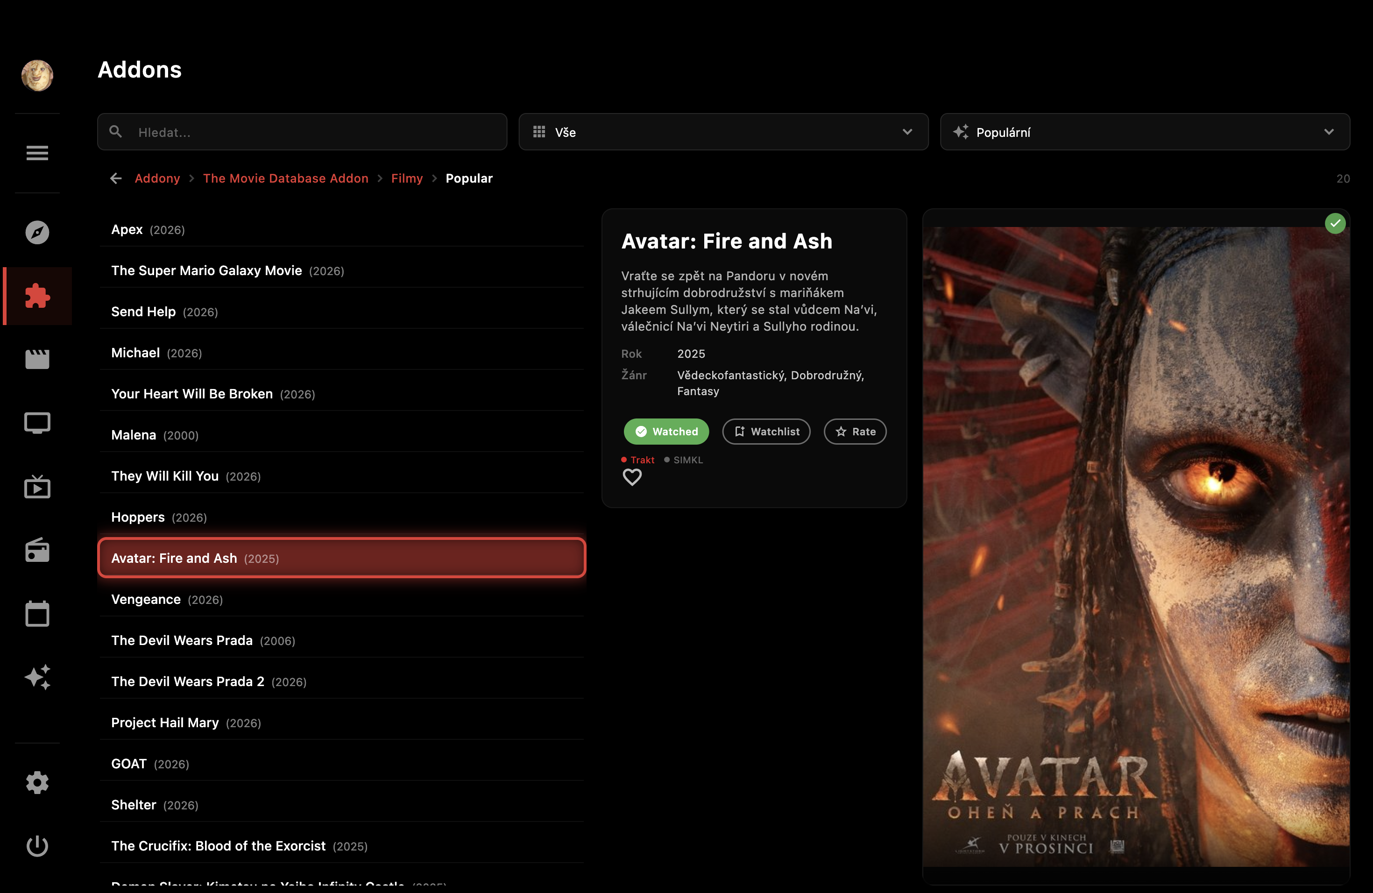This screenshot has height=893, width=1373.
Task: Click the Avatar movie poster
Action: (1136, 546)
